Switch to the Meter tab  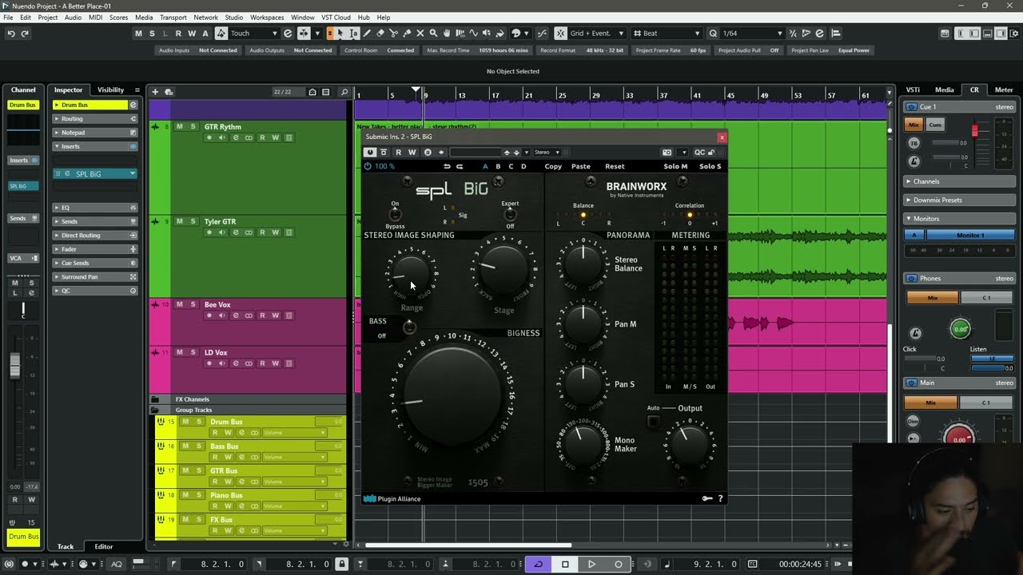pyautogui.click(x=1004, y=90)
